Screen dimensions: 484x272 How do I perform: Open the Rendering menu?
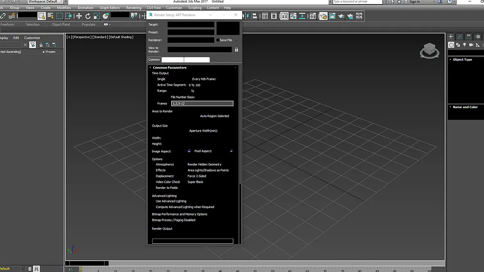(134, 8)
